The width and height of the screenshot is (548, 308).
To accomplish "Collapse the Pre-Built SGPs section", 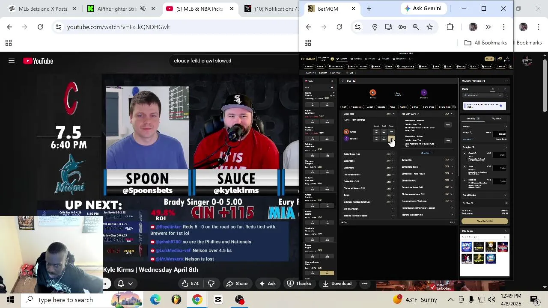I will (452, 114).
